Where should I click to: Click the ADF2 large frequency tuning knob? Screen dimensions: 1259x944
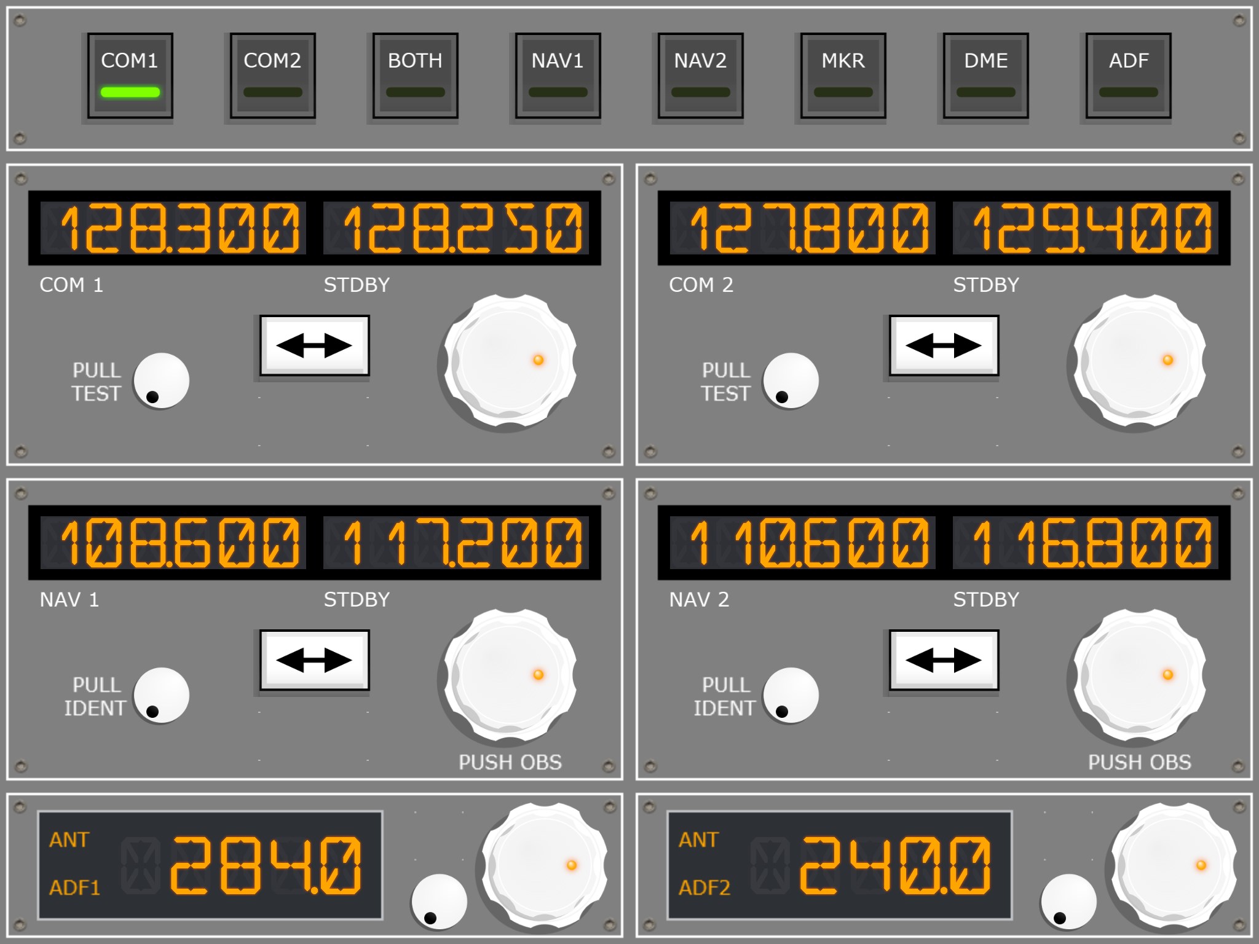[1173, 867]
